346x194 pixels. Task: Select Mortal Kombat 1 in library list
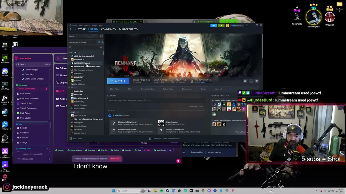coord(81,98)
